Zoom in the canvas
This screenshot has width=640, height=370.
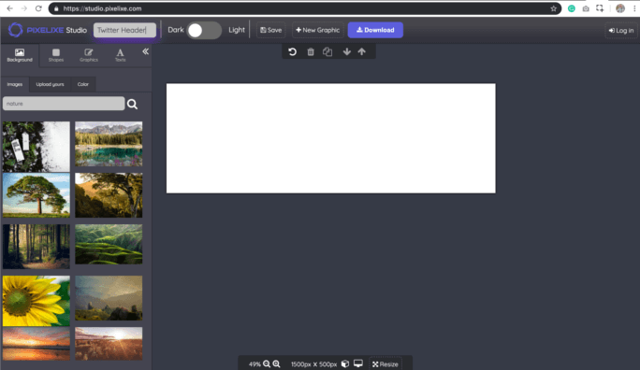coord(276,363)
